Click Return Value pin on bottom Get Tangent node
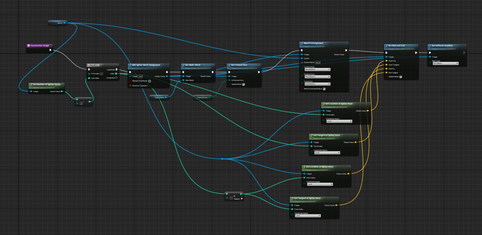482x235 pixels. [x=336, y=205]
